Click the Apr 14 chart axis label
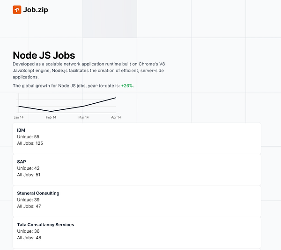This screenshot has width=281, height=250. click(x=116, y=117)
